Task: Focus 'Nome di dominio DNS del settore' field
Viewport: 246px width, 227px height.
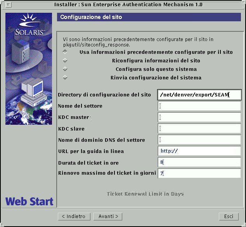Action: pyautogui.click(x=199, y=140)
